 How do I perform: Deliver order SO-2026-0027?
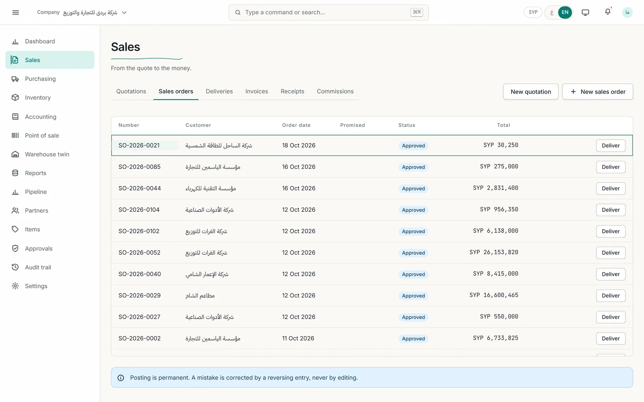611,317
